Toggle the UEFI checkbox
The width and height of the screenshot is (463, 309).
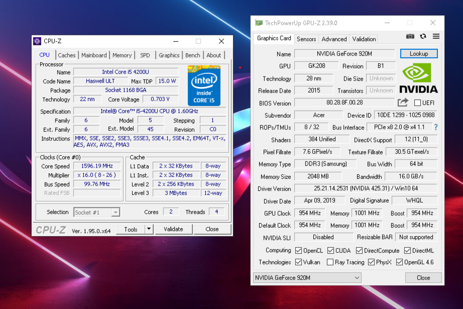coord(417,103)
